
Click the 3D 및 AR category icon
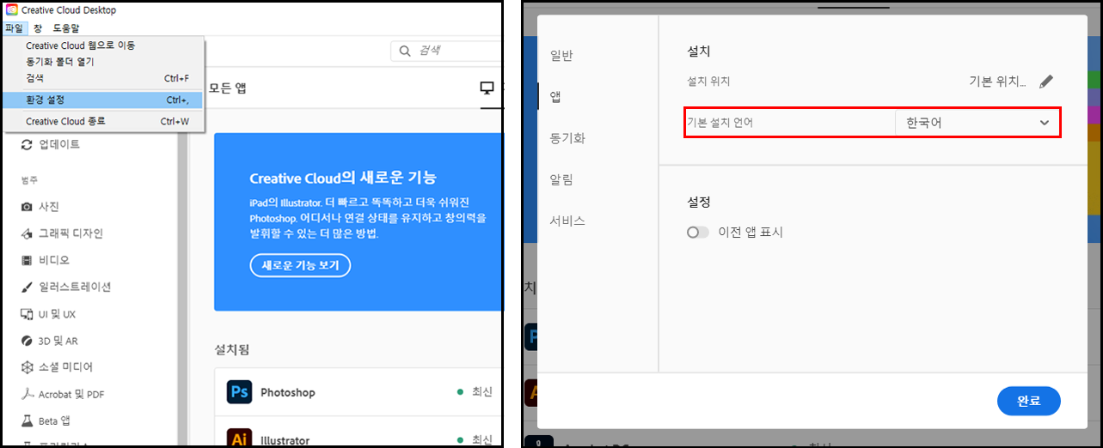coord(27,341)
